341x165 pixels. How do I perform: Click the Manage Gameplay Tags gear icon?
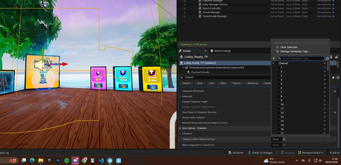[278, 51]
